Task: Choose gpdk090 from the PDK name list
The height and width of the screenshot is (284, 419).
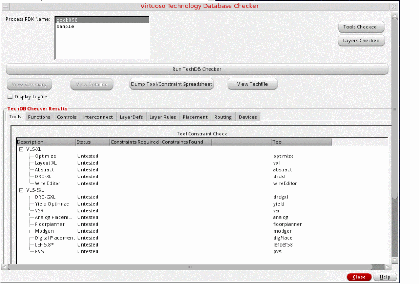Action: coord(67,20)
